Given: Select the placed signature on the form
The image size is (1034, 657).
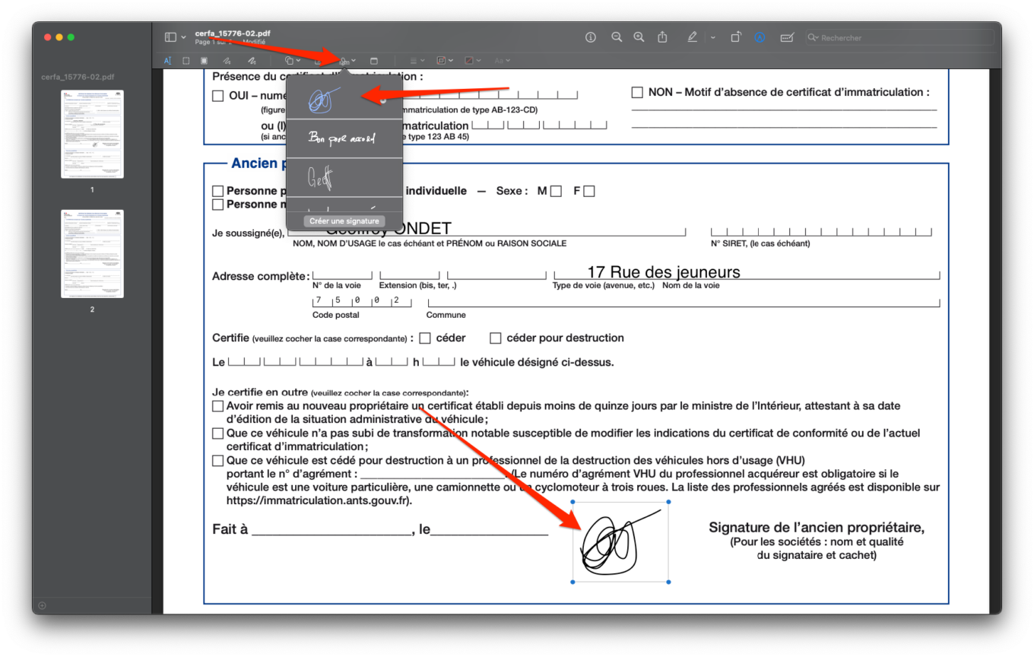Looking at the screenshot, I should [620, 543].
